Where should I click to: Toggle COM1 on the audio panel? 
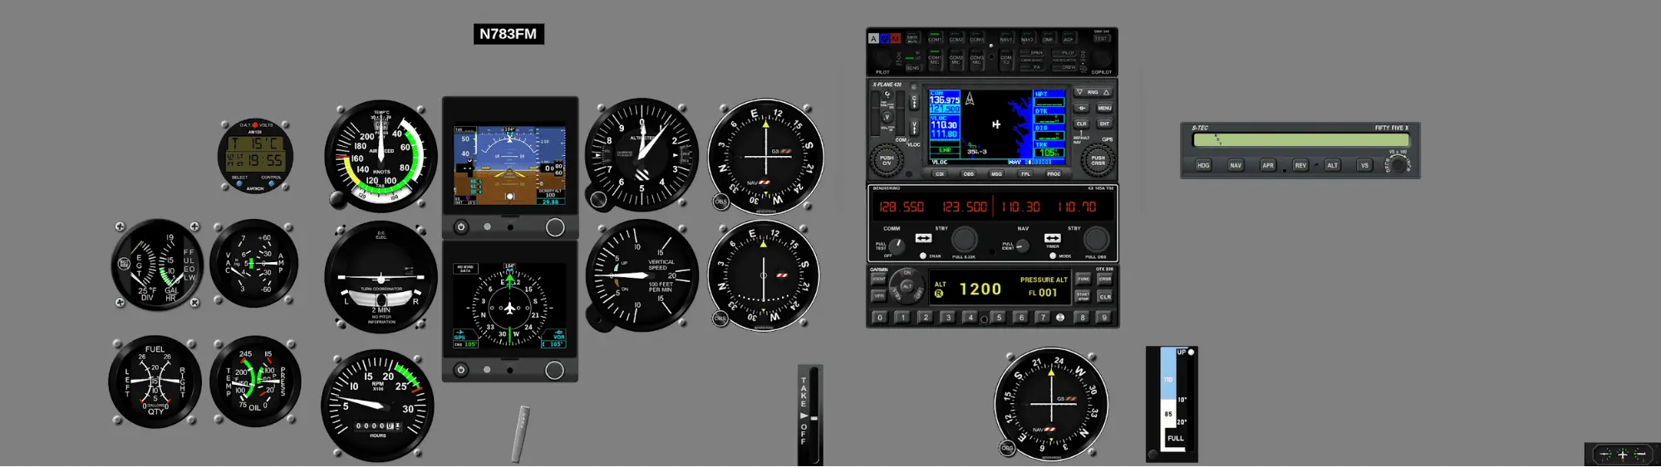click(x=935, y=39)
